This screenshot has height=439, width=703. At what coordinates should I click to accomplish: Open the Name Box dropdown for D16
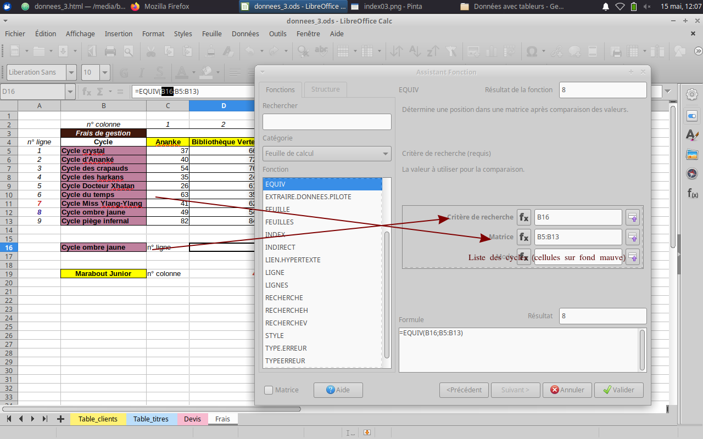pyautogui.click(x=70, y=92)
